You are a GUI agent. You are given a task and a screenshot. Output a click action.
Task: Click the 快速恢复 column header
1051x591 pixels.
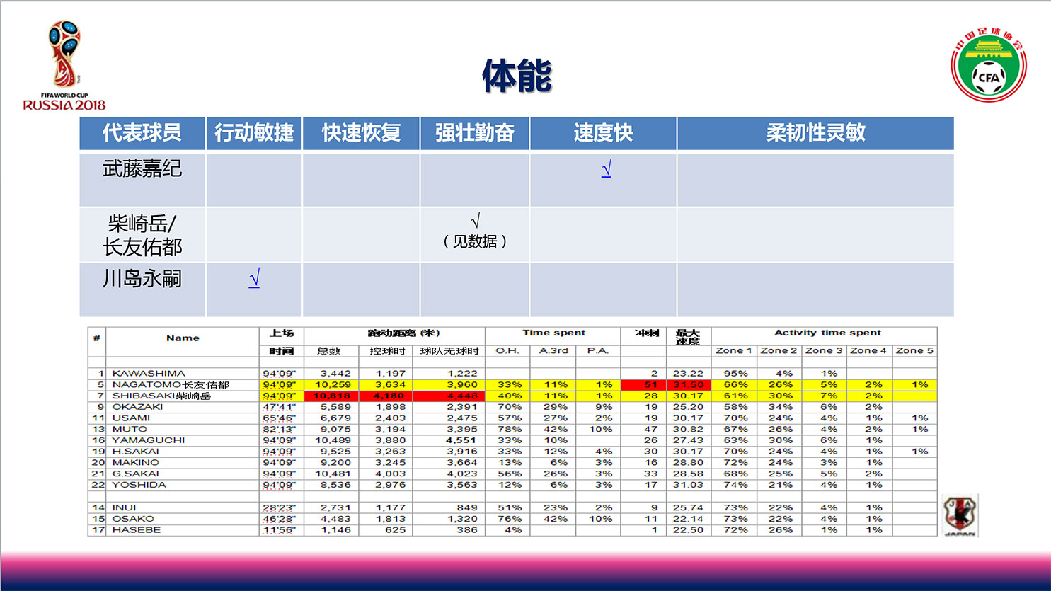click(x=361, y=133)
